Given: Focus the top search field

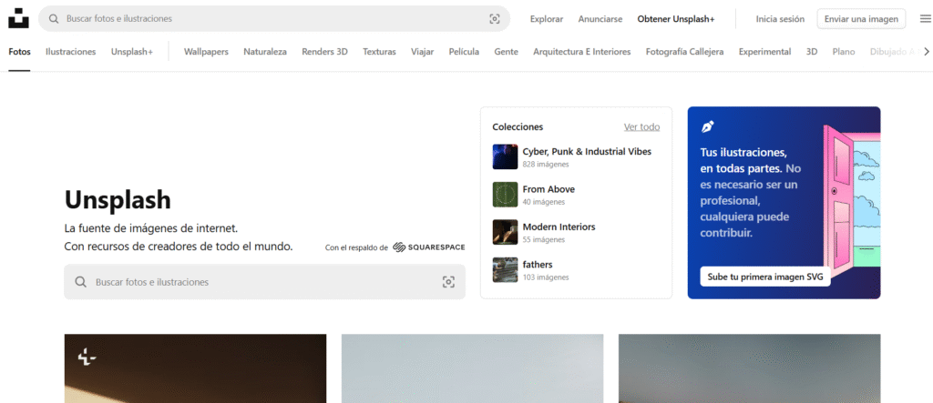Looking at the screenshot, I should coord(274,19).
